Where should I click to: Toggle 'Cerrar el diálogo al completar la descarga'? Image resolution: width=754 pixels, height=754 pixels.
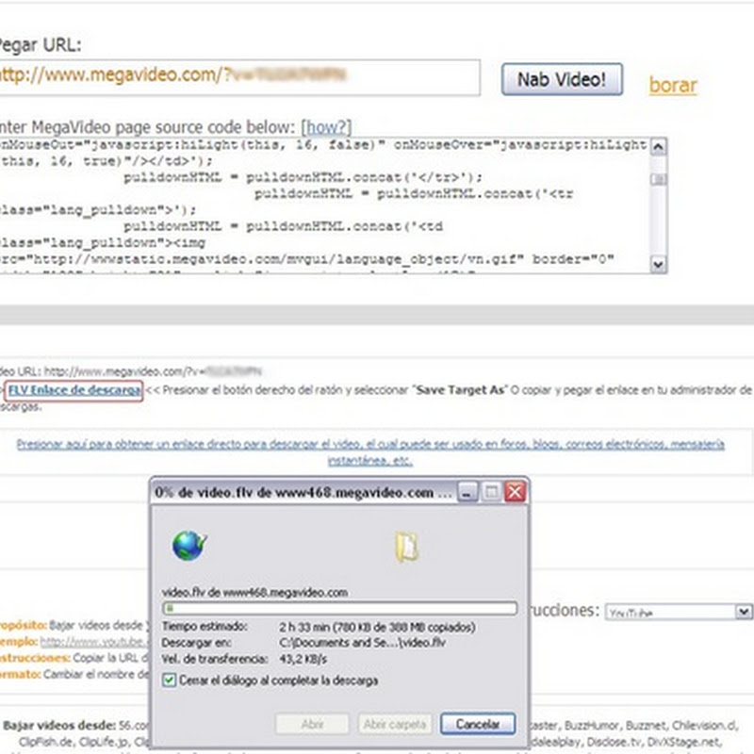(x=169, y=680)
